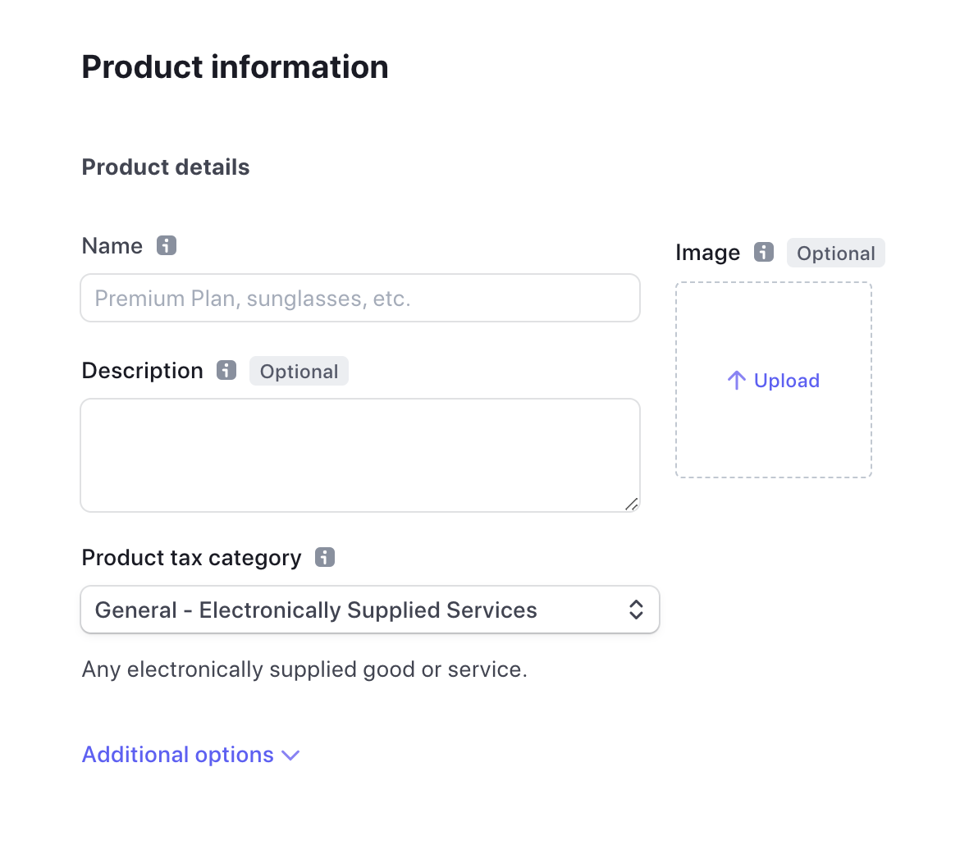Click the Optional badge beside Image
Screen dimensions: 960x845
[x=836, y=253]
